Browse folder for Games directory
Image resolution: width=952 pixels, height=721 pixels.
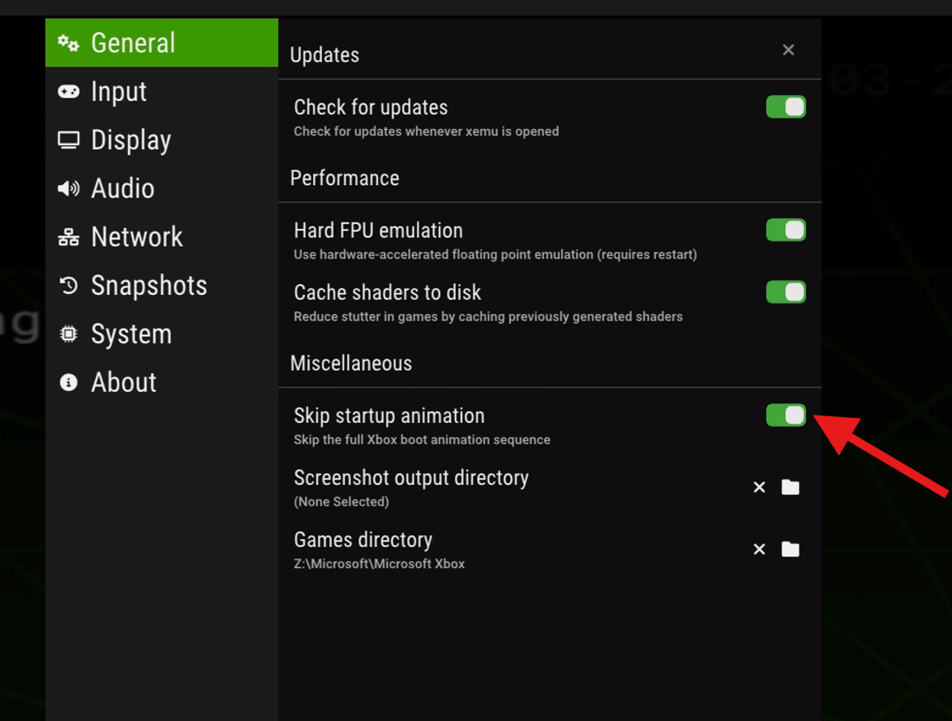tap(790, 549)
